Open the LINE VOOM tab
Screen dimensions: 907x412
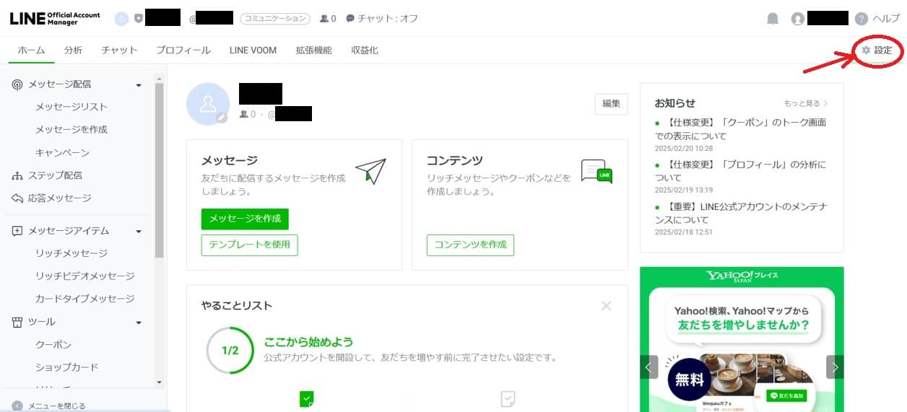point(253,51)
